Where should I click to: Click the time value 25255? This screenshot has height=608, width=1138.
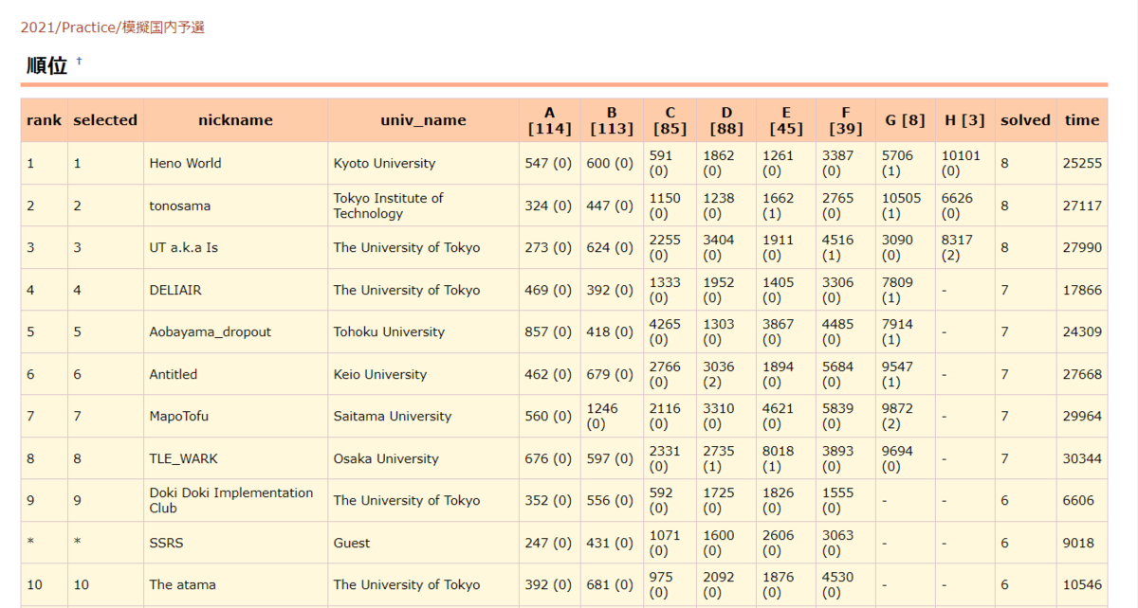1082,163
